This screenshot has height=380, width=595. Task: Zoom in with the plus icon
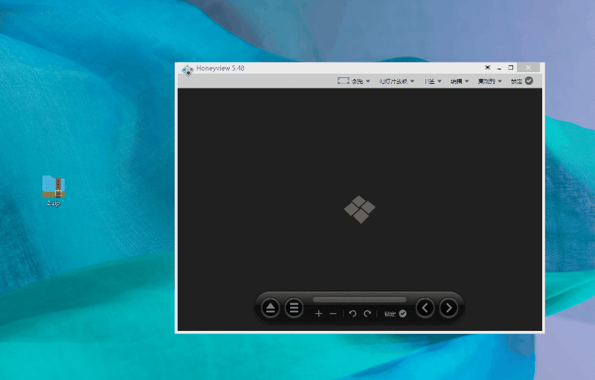coord(319,314)
